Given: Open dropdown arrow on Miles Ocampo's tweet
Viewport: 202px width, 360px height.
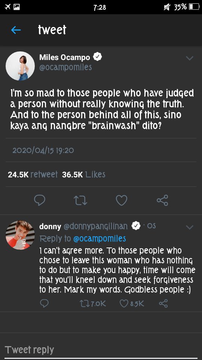Looking at the screenshot, I should coord(190,58).
